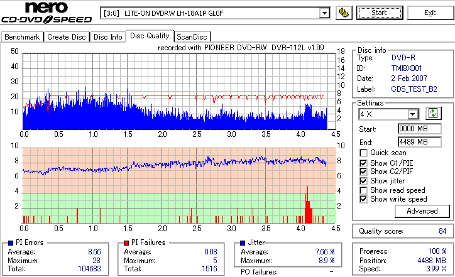Viewport: 455px width, 277px height.
Task: Select the Disc Quality tab
Action: coord(150,36)
